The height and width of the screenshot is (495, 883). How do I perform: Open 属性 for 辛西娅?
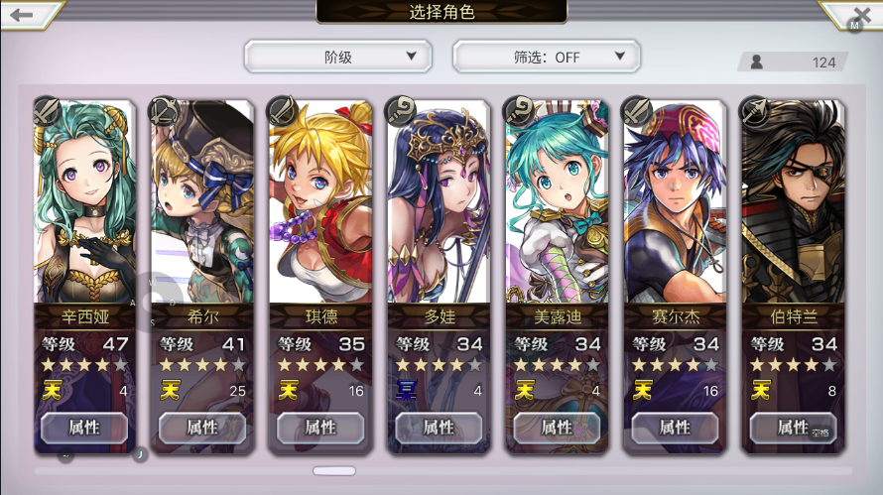coord(84,428)
